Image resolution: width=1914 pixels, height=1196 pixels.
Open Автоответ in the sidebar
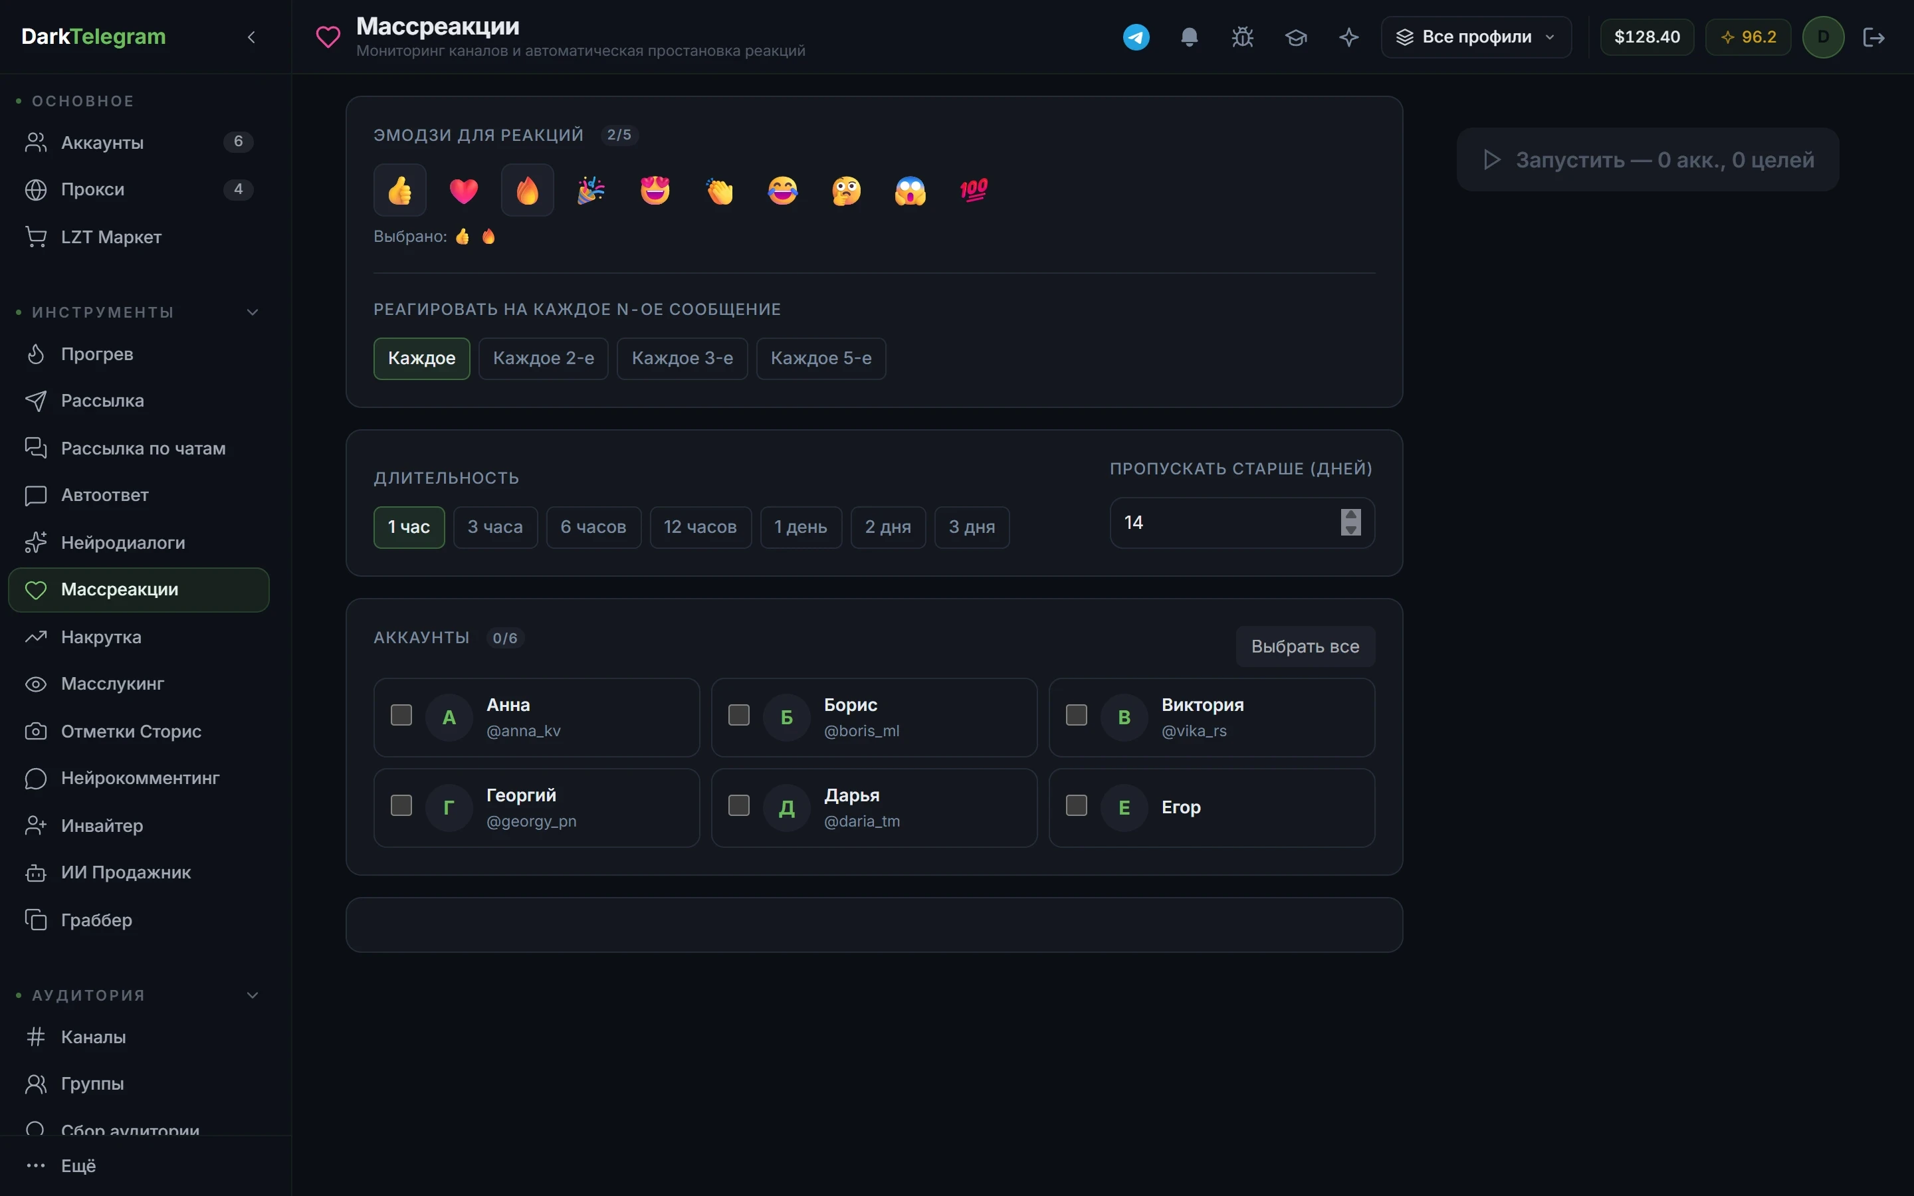pyautogui.click(x=138, y=495)
